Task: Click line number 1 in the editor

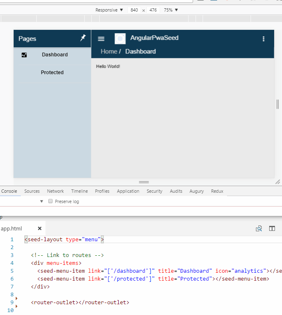Action: point(12,240)
